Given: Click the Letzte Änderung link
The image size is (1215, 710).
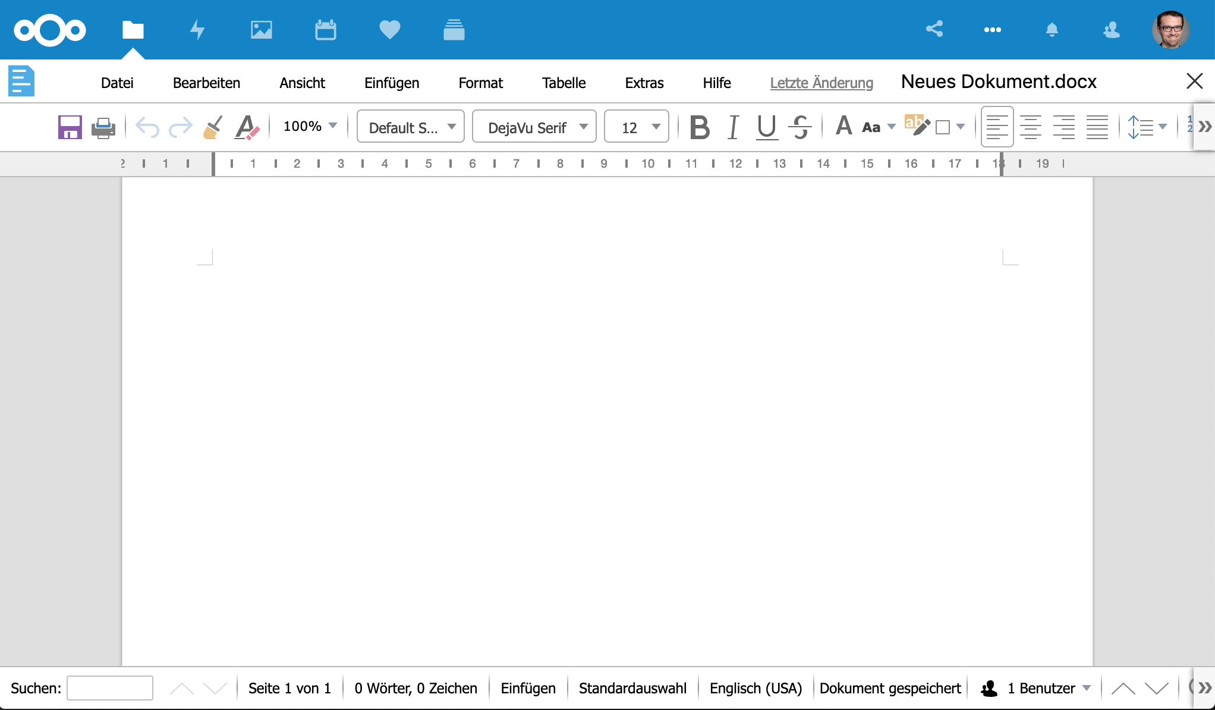Looking at the screenshot, I should tap(822, 83).
